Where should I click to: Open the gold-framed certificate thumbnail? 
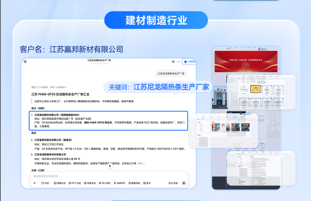pyautogui.click(x=255, y=89)
